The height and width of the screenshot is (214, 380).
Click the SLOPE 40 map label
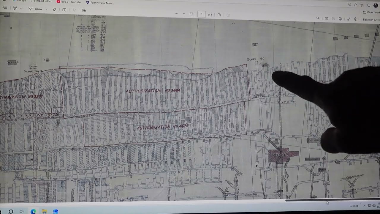click(256, 59)
